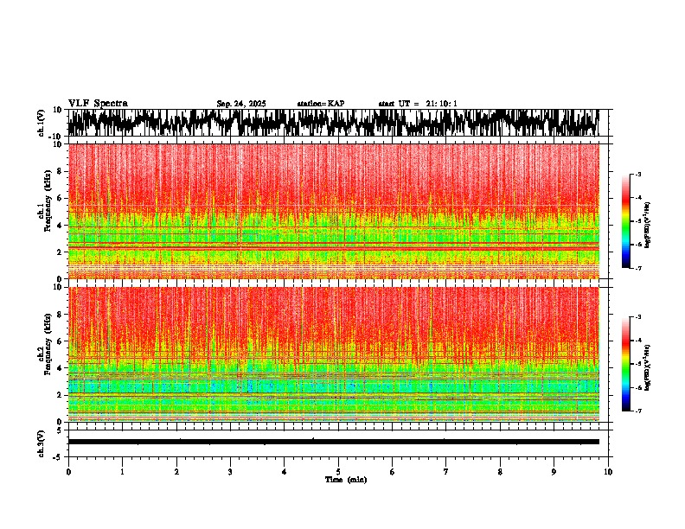Click the "2" kHz tick on ch.2 spectrogram

[60, 395]
